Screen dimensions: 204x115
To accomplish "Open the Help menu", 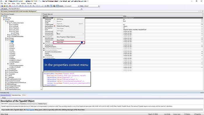I will [x=35, y=4].
